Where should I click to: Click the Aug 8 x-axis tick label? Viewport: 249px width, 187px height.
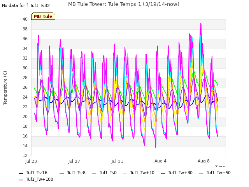coord(203,161)
